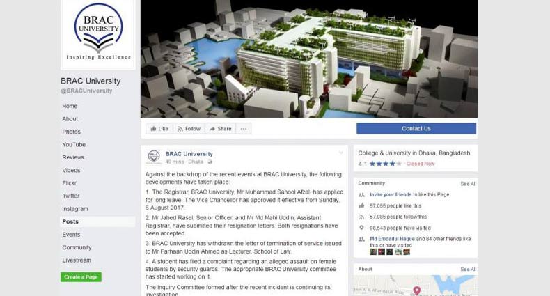Click the globe privacy icon on post

click(x=210, y=162)
